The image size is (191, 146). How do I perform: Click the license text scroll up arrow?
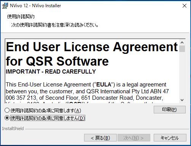coord(182,42)
